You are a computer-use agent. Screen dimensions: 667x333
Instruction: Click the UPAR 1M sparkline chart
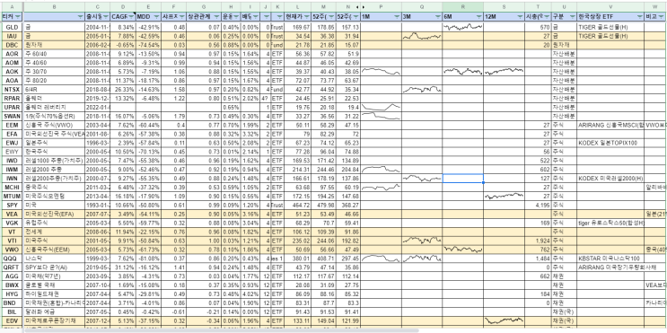click(381, 107)
